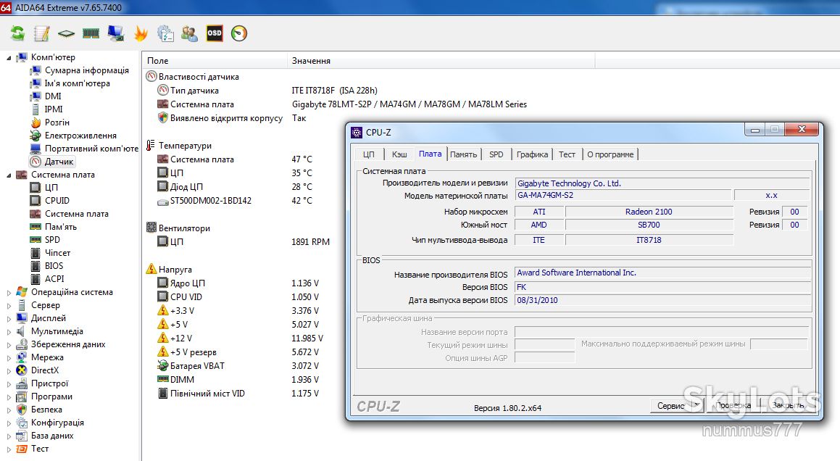Open the Память tab in CPU-Z
This screenshot has width=840, height=461.
point(463,154)
